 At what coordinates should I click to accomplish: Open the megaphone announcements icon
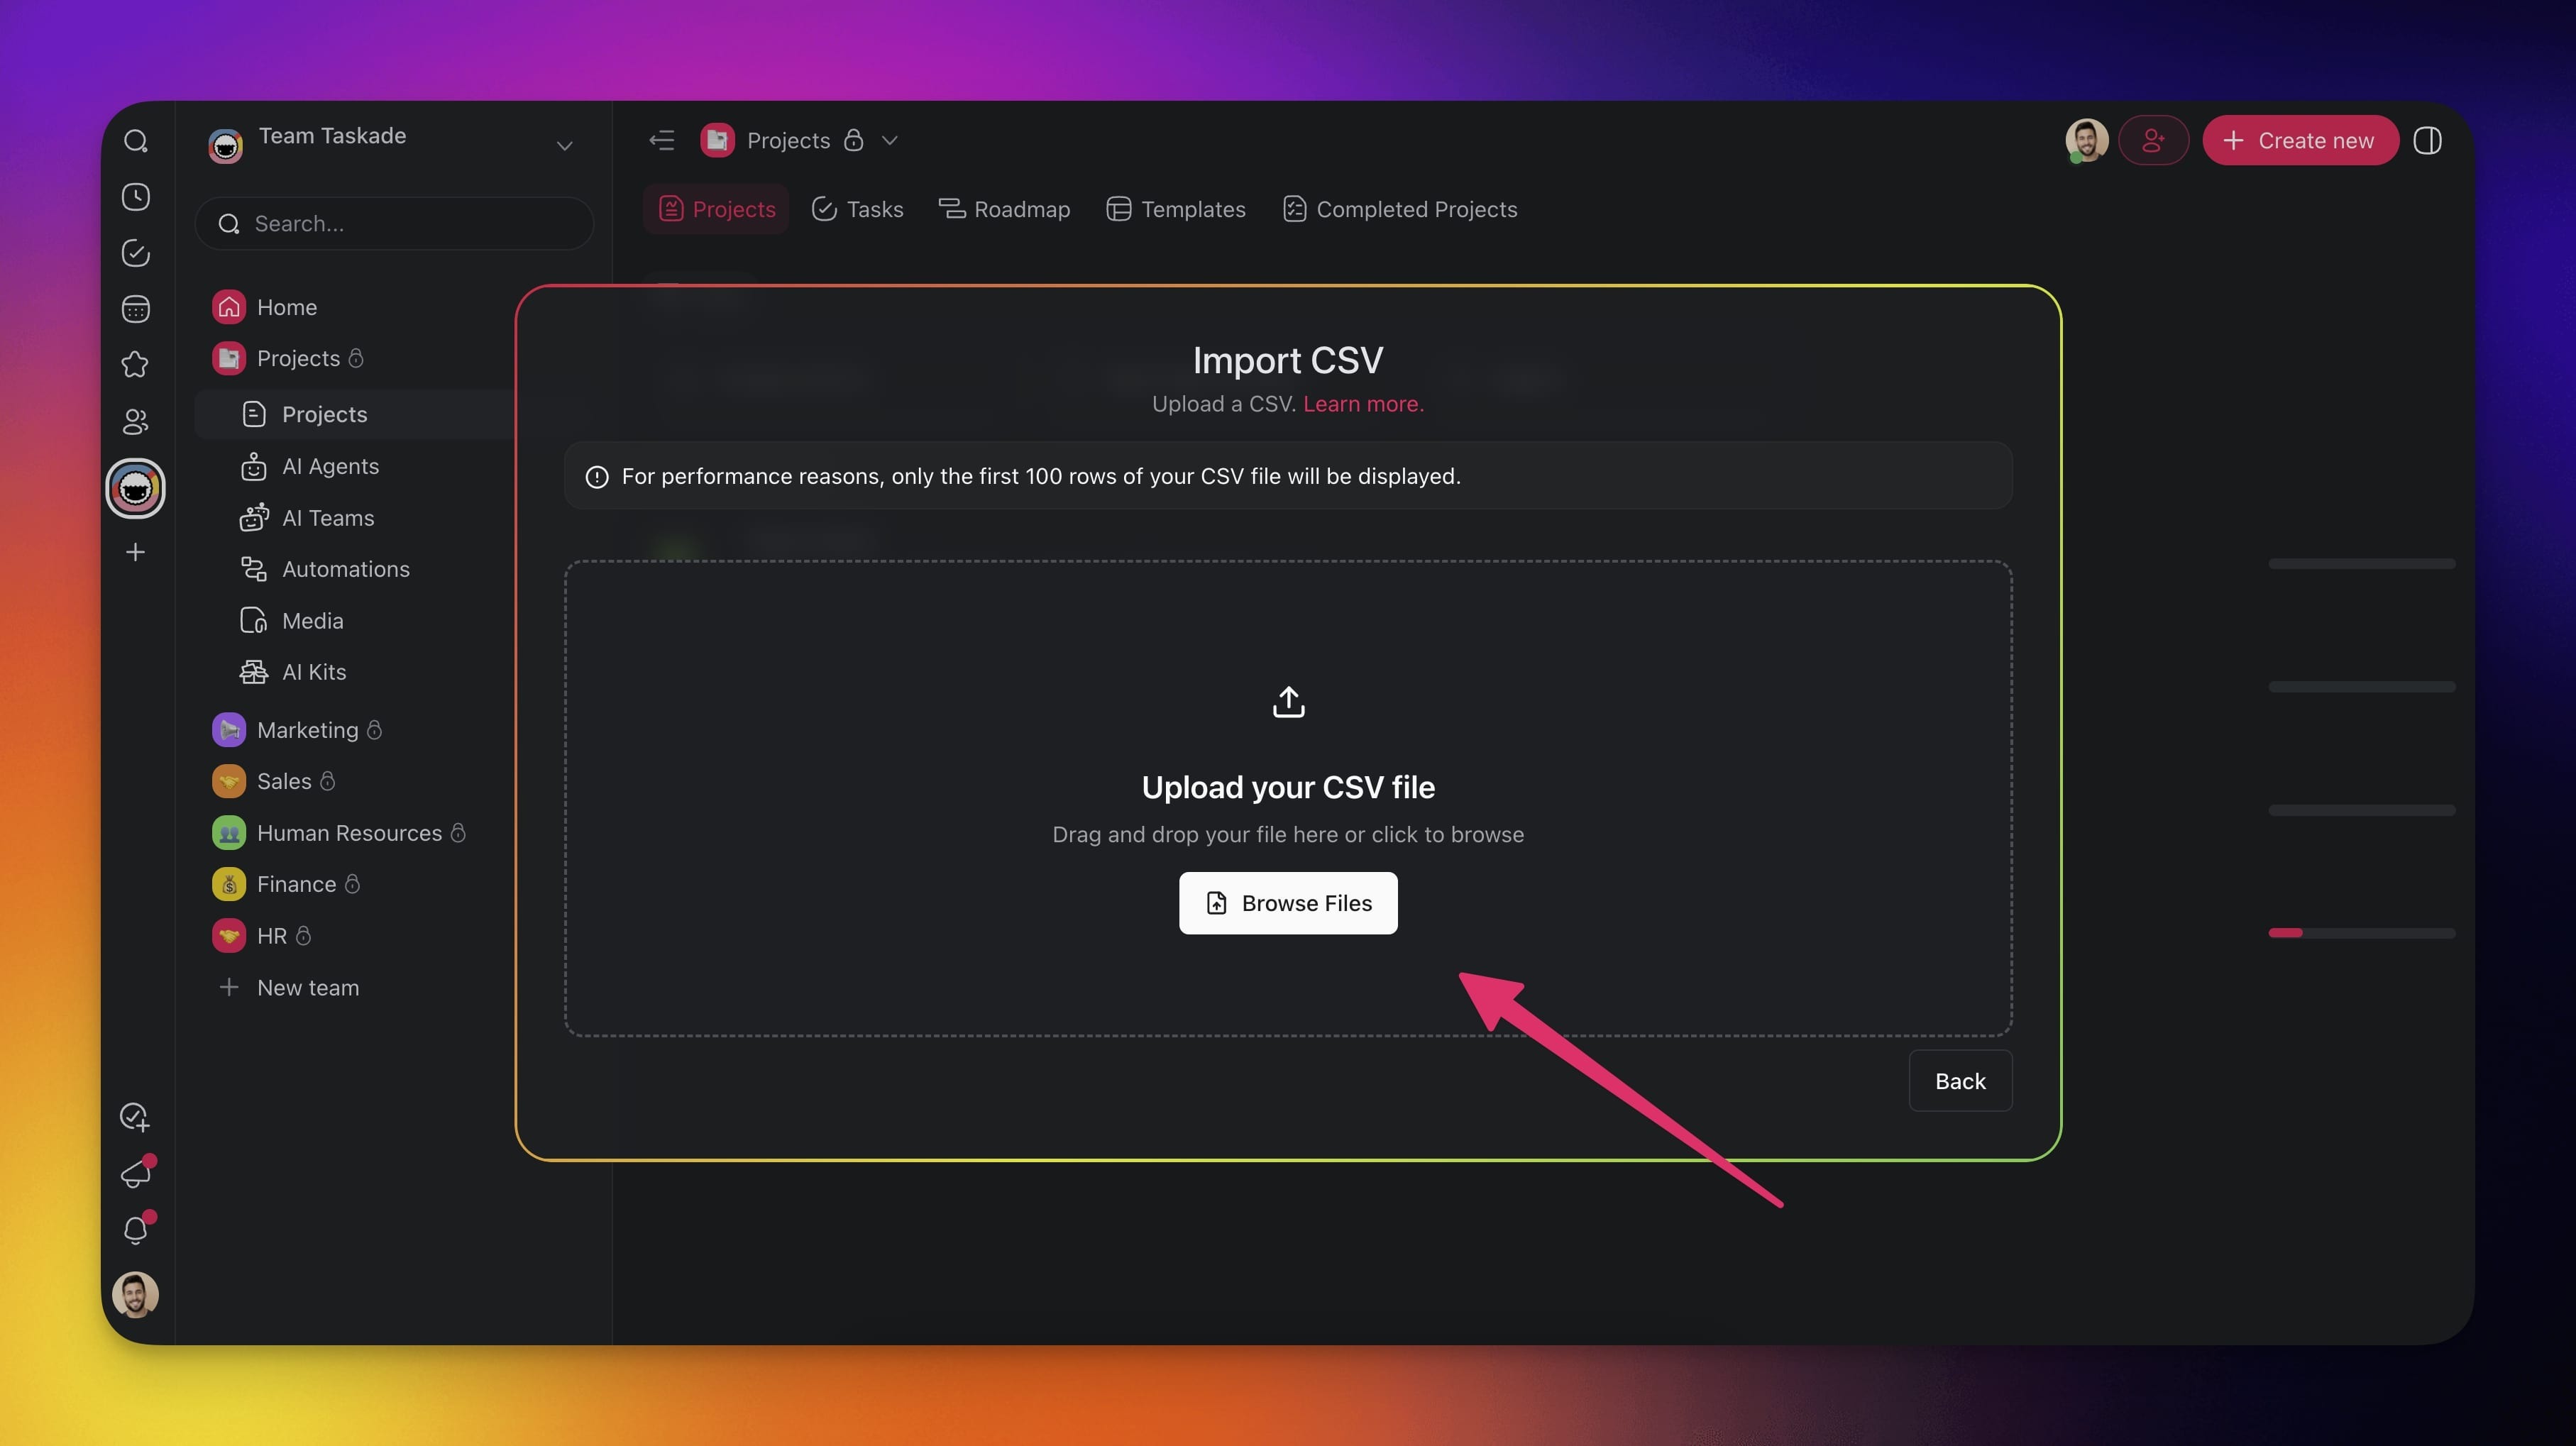[x=136, y=1173]
